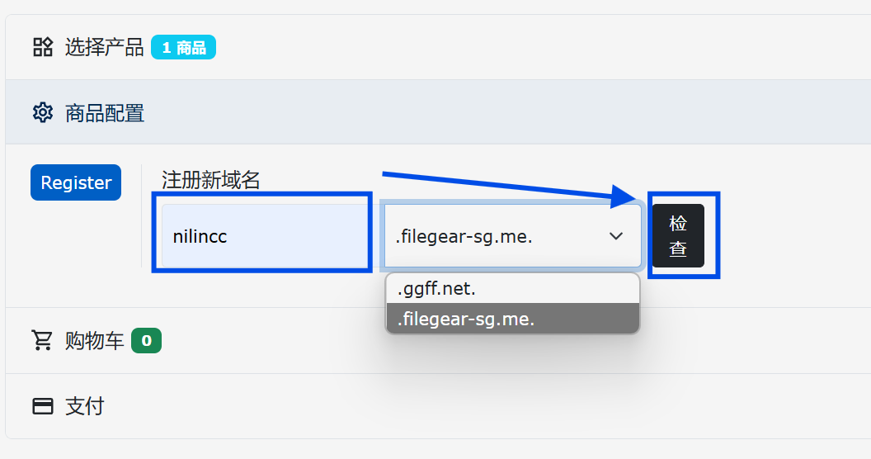The image size is (871, 459).
Task: Select the 商品配置 section heading
Action: click(105, 112)
